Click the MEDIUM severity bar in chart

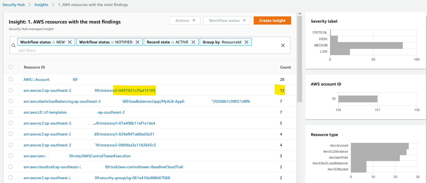(366, 45)
